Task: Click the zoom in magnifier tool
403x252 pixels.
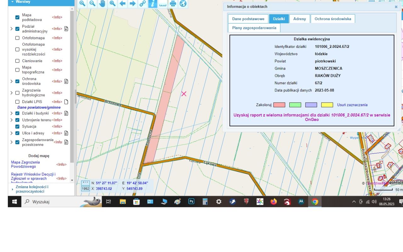Action: pyautogui.click(x=82, y=3)
